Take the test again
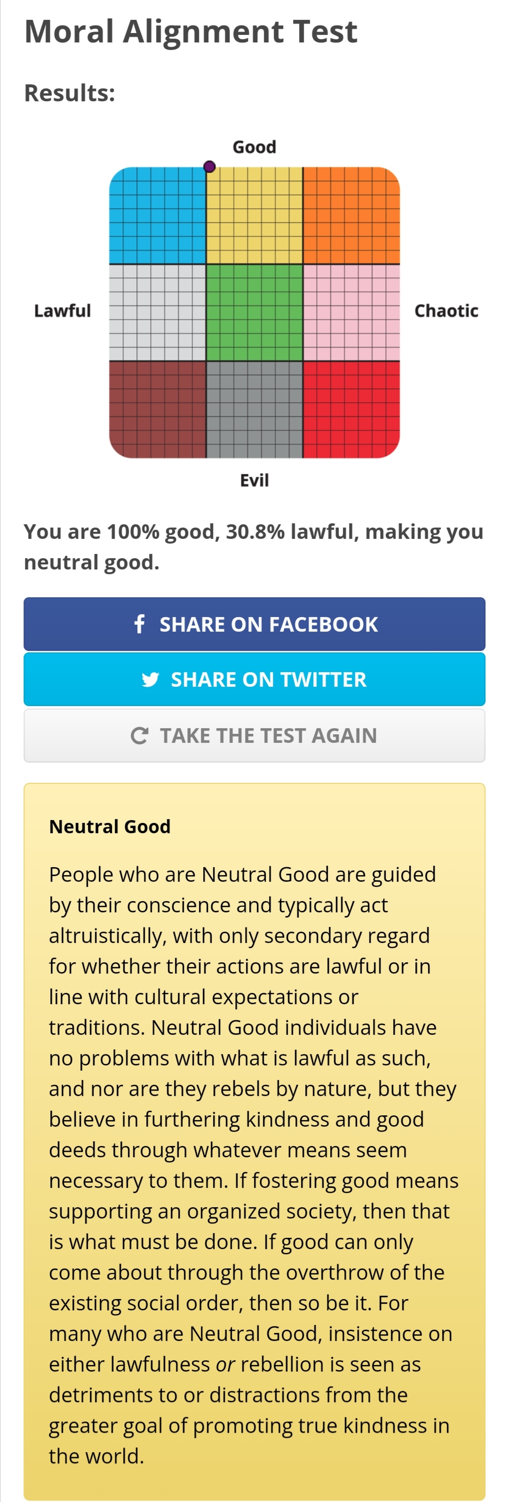The image size is (508, 1502). (x=254, y=735)
